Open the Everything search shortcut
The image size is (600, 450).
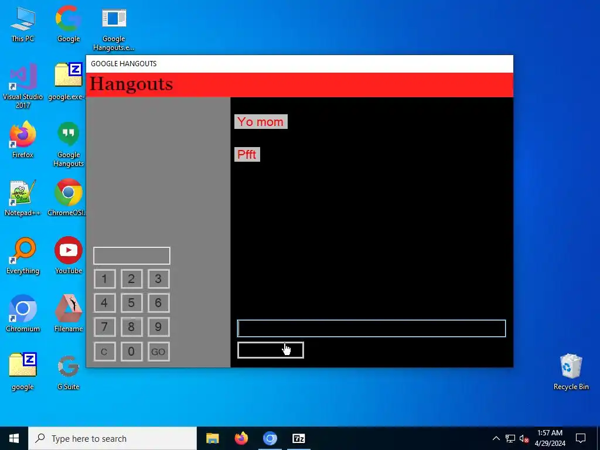tap(23, 256)
